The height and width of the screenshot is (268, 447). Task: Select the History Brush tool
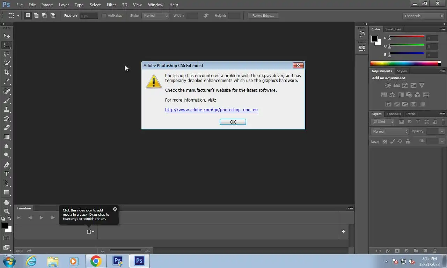pyautogui.click(x=7, y=119)
